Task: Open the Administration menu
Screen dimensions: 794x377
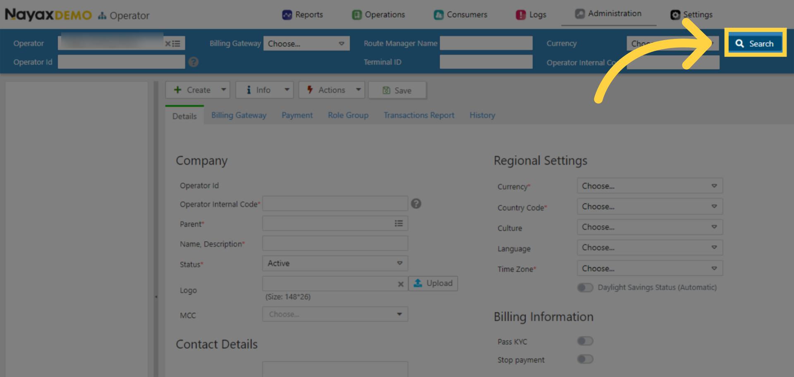Action: pos(608,14)
